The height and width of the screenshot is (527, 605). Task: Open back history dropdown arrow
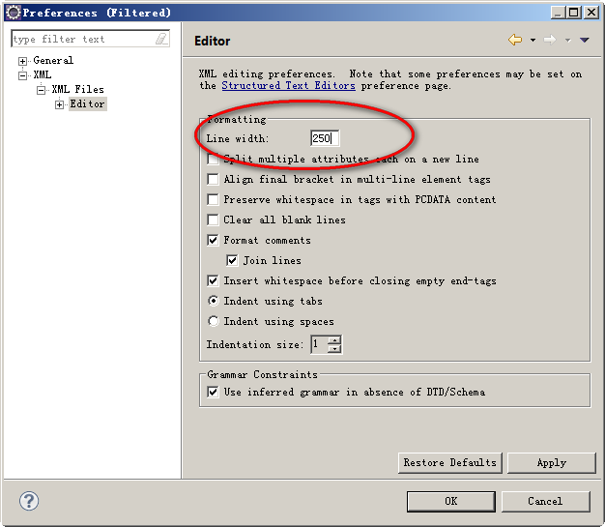click(533, 41)
